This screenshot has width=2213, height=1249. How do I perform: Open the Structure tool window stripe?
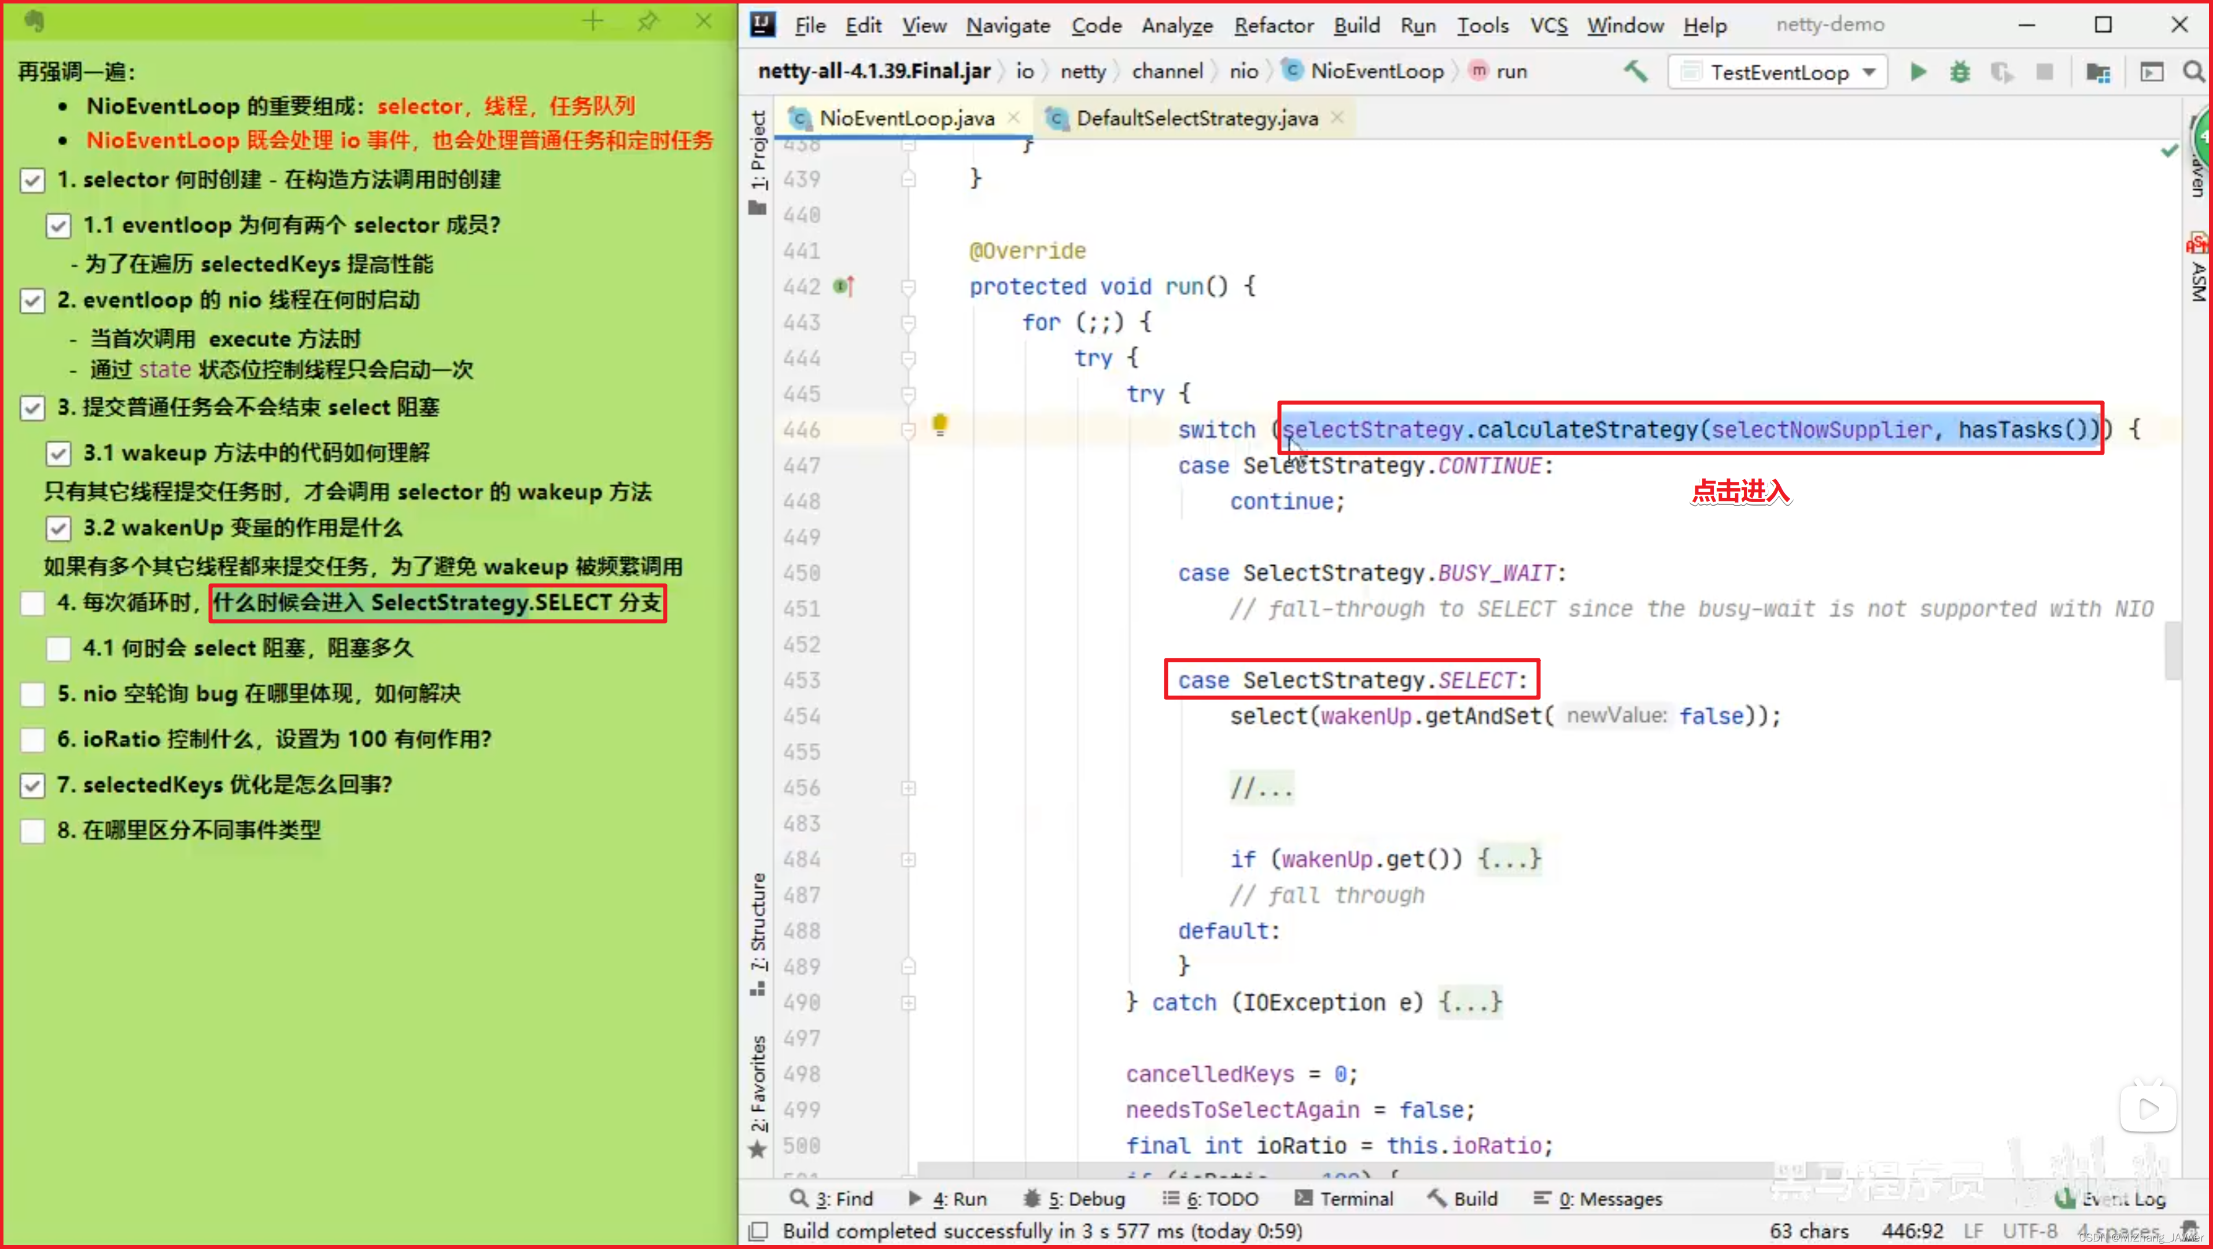click(x=757, y=934)
